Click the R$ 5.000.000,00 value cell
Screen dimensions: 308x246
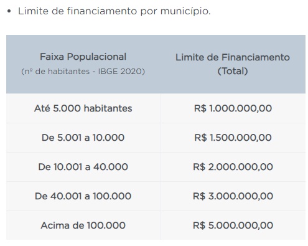coord(233,225)
